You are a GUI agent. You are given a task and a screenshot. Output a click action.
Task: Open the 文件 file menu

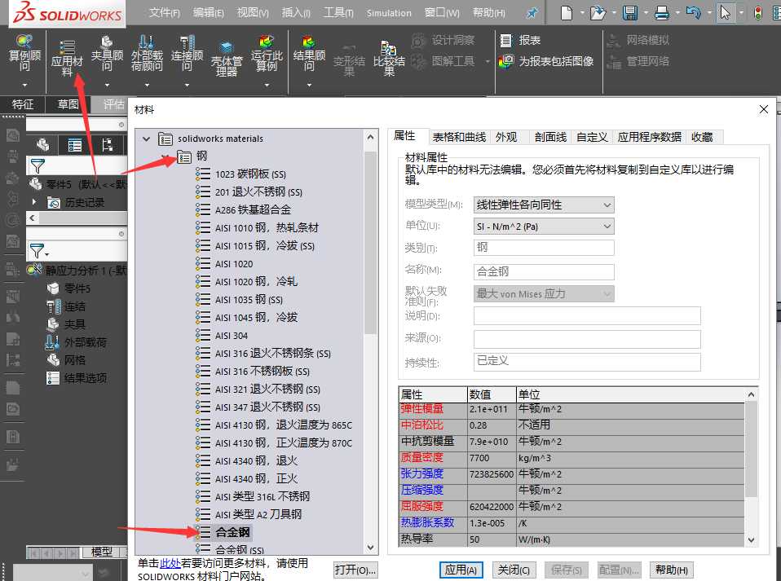pos(165,12)
